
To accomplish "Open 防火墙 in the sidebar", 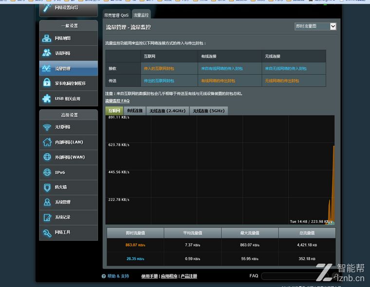I will pyautogui.click(x=69, y=187).
